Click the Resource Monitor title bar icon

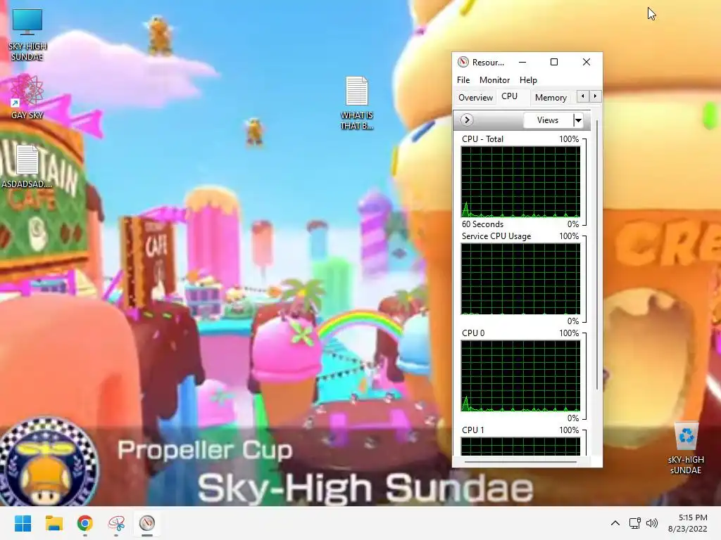click(463, 62)
